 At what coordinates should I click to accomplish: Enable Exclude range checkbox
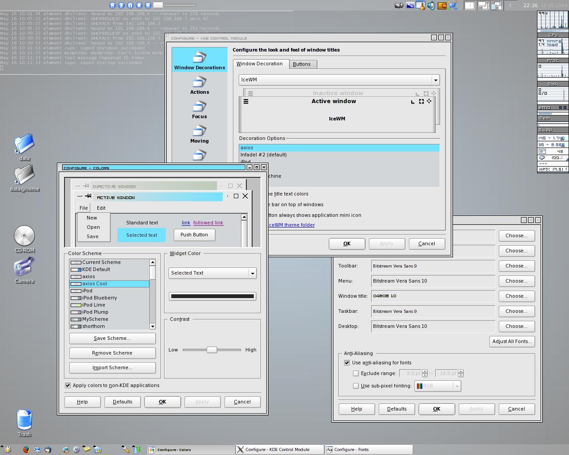(x=356, y=373)
